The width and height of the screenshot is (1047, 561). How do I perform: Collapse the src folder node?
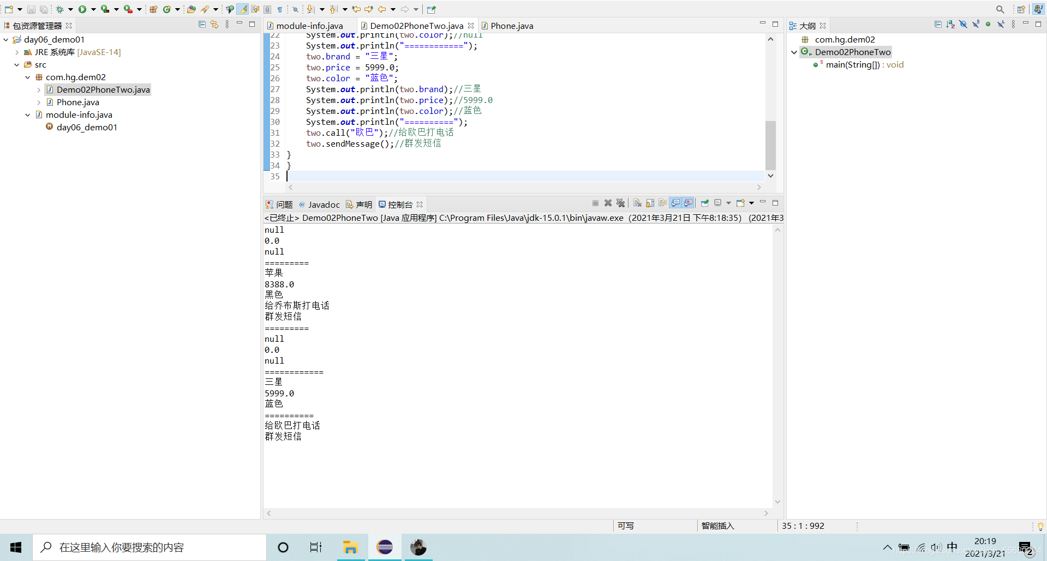pyautogui.click(x=17, y=65)
